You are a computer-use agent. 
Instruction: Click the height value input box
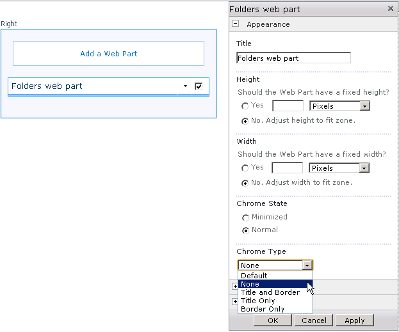coord(288,106)
